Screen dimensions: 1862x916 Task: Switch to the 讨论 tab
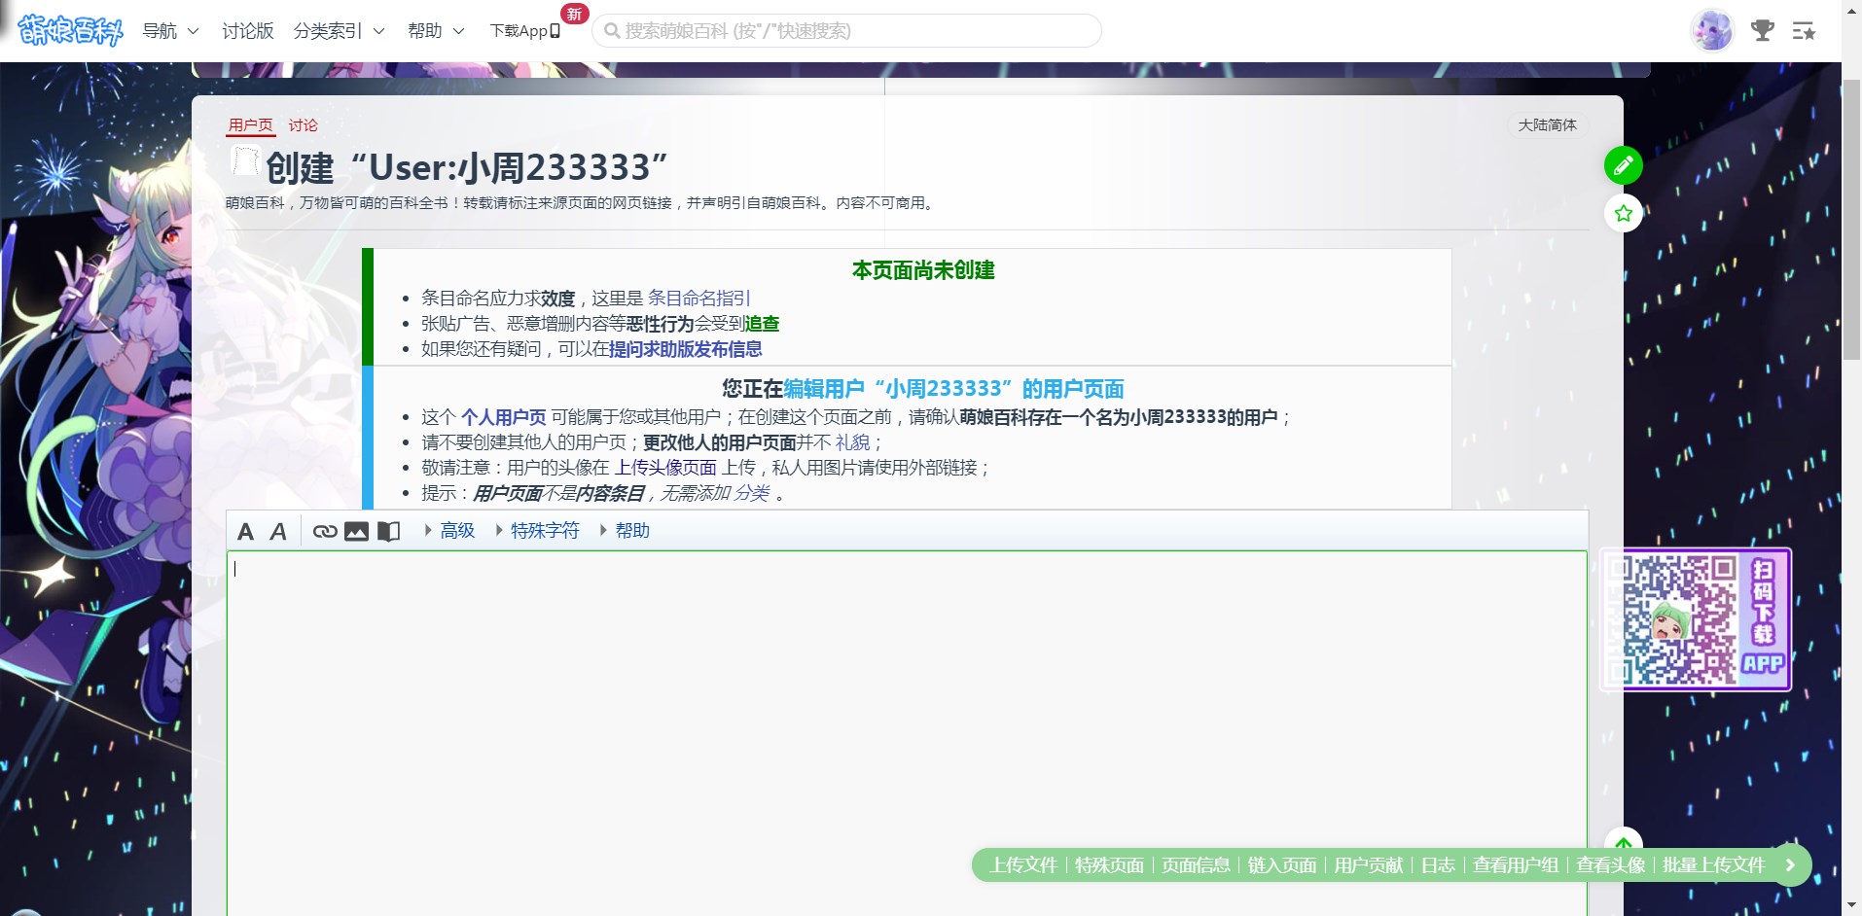coord(303,125)
